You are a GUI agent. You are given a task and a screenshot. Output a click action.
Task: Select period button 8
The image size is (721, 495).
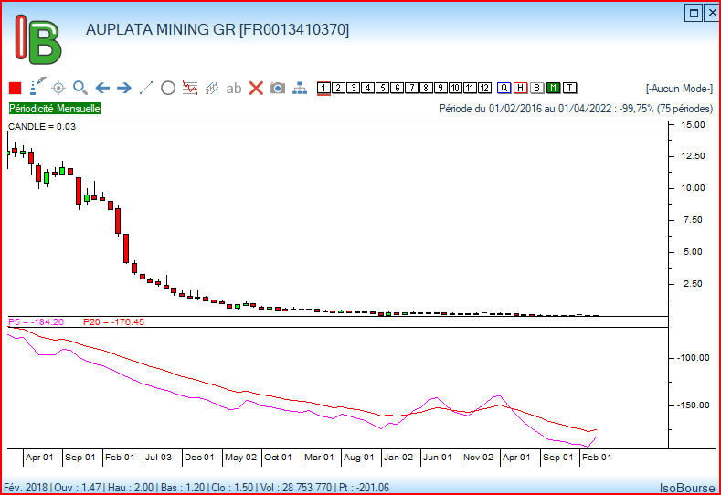(426, 88)
